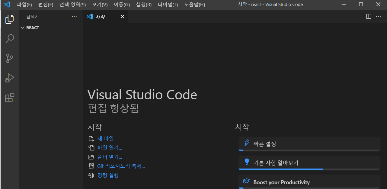Open the 빠른 설정 walkthrough card
This screenshot has height=189, width=387.
(x=309, y=144)
